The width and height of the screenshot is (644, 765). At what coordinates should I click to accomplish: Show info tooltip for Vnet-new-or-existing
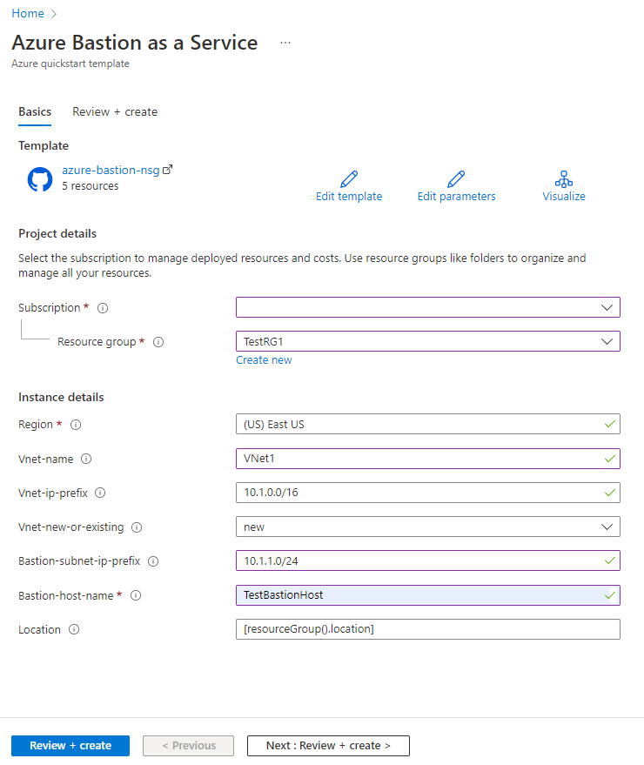point(137,527)
